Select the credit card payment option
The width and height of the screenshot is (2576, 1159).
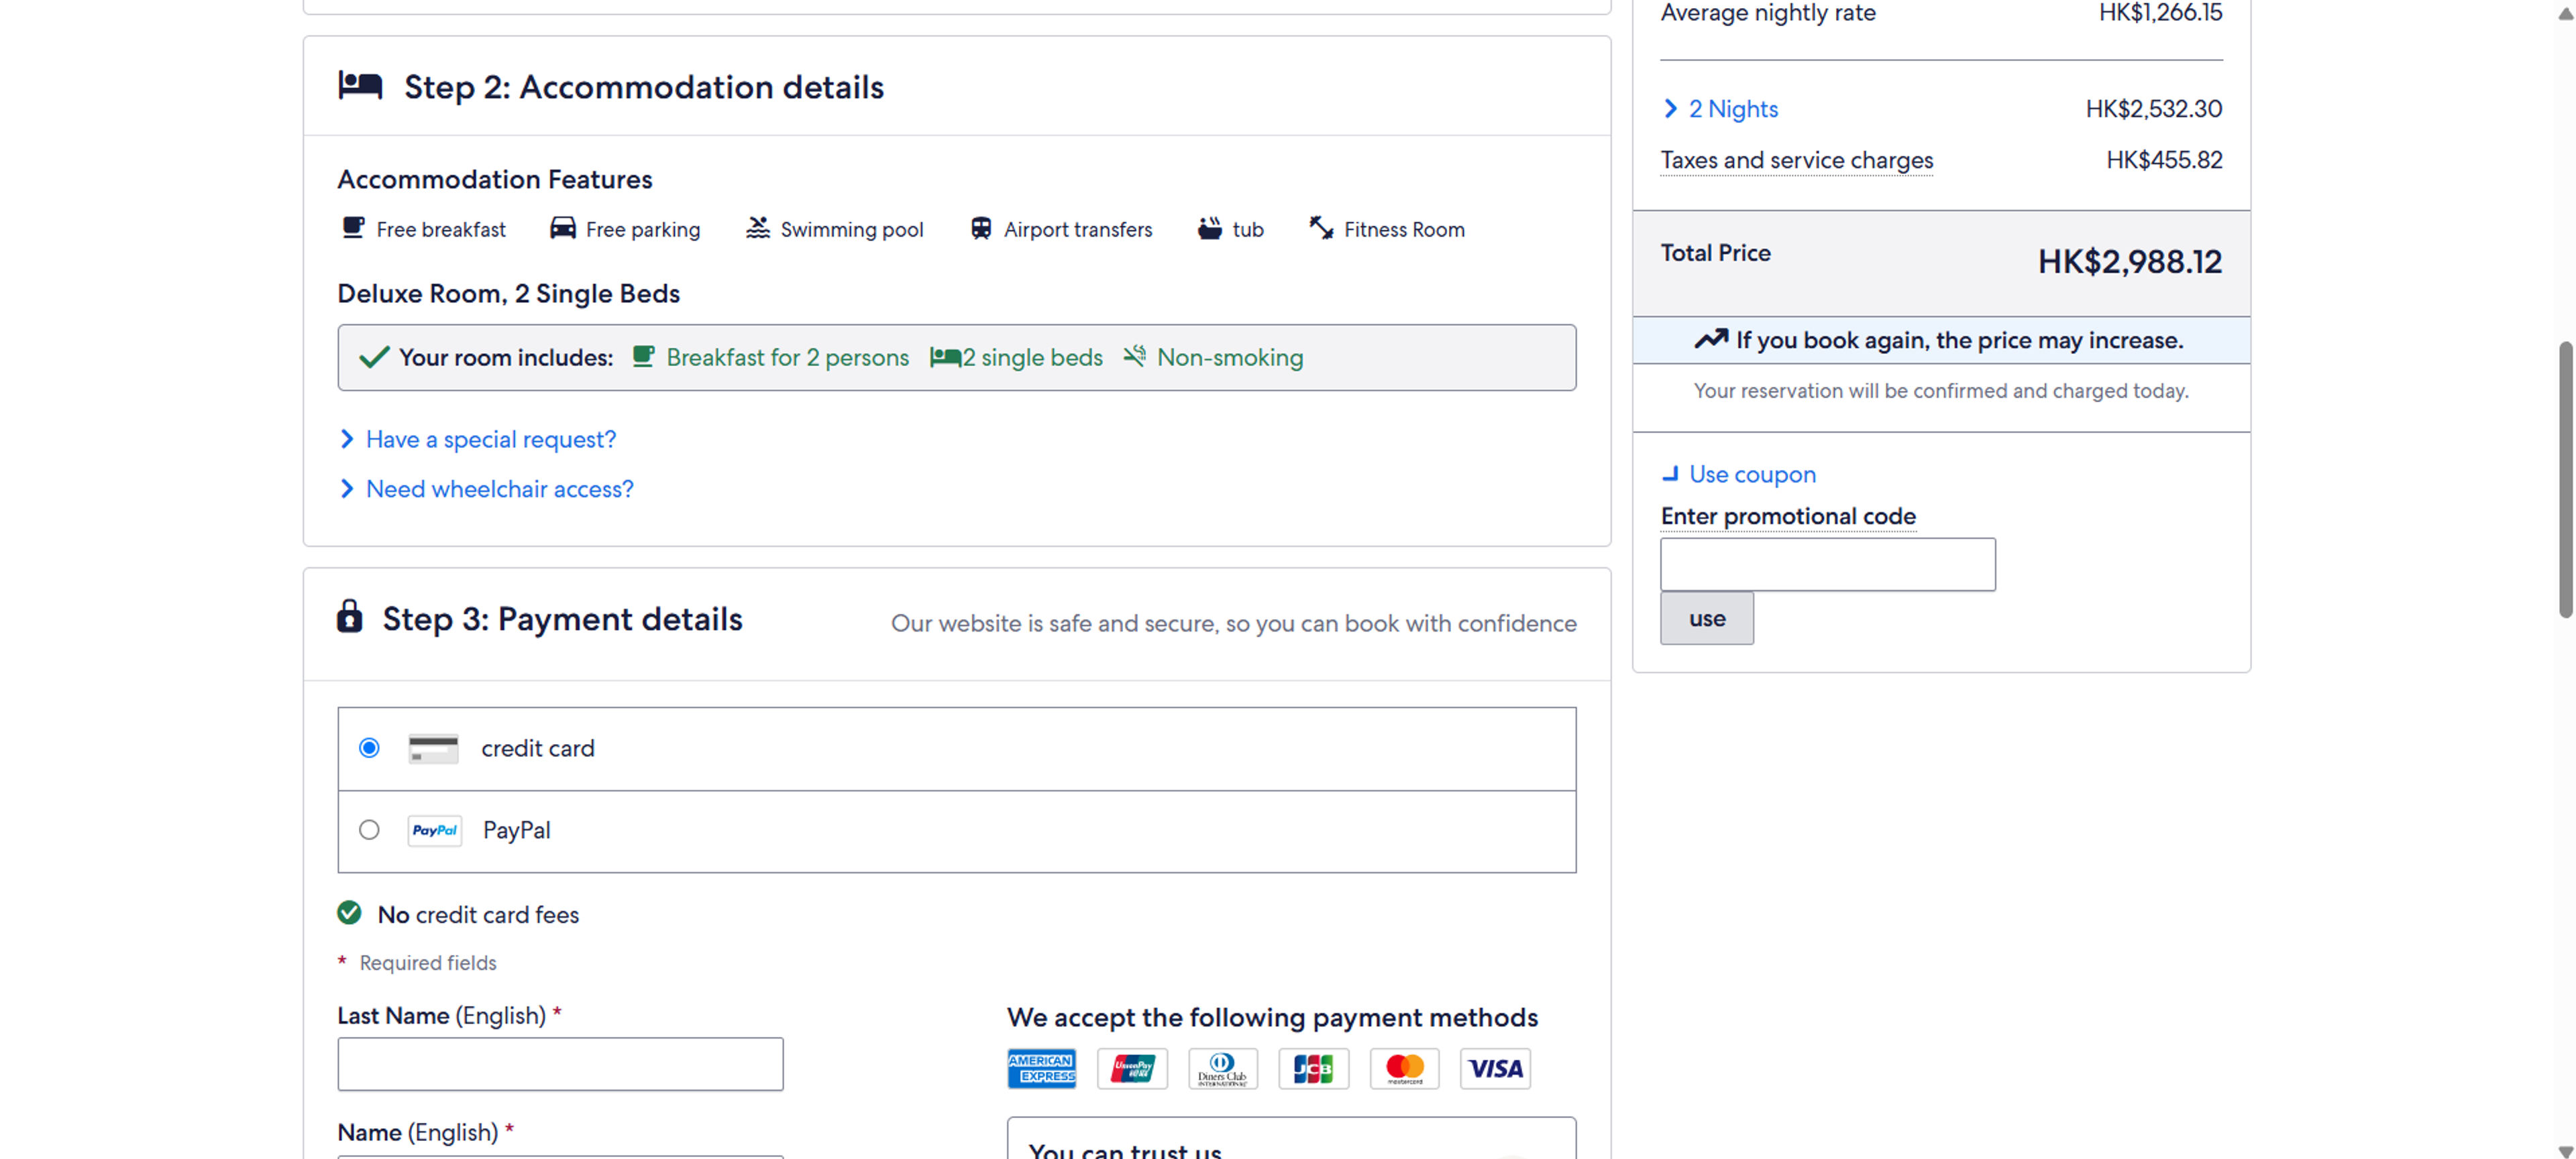pyautogui.click(x=369, y=747)
